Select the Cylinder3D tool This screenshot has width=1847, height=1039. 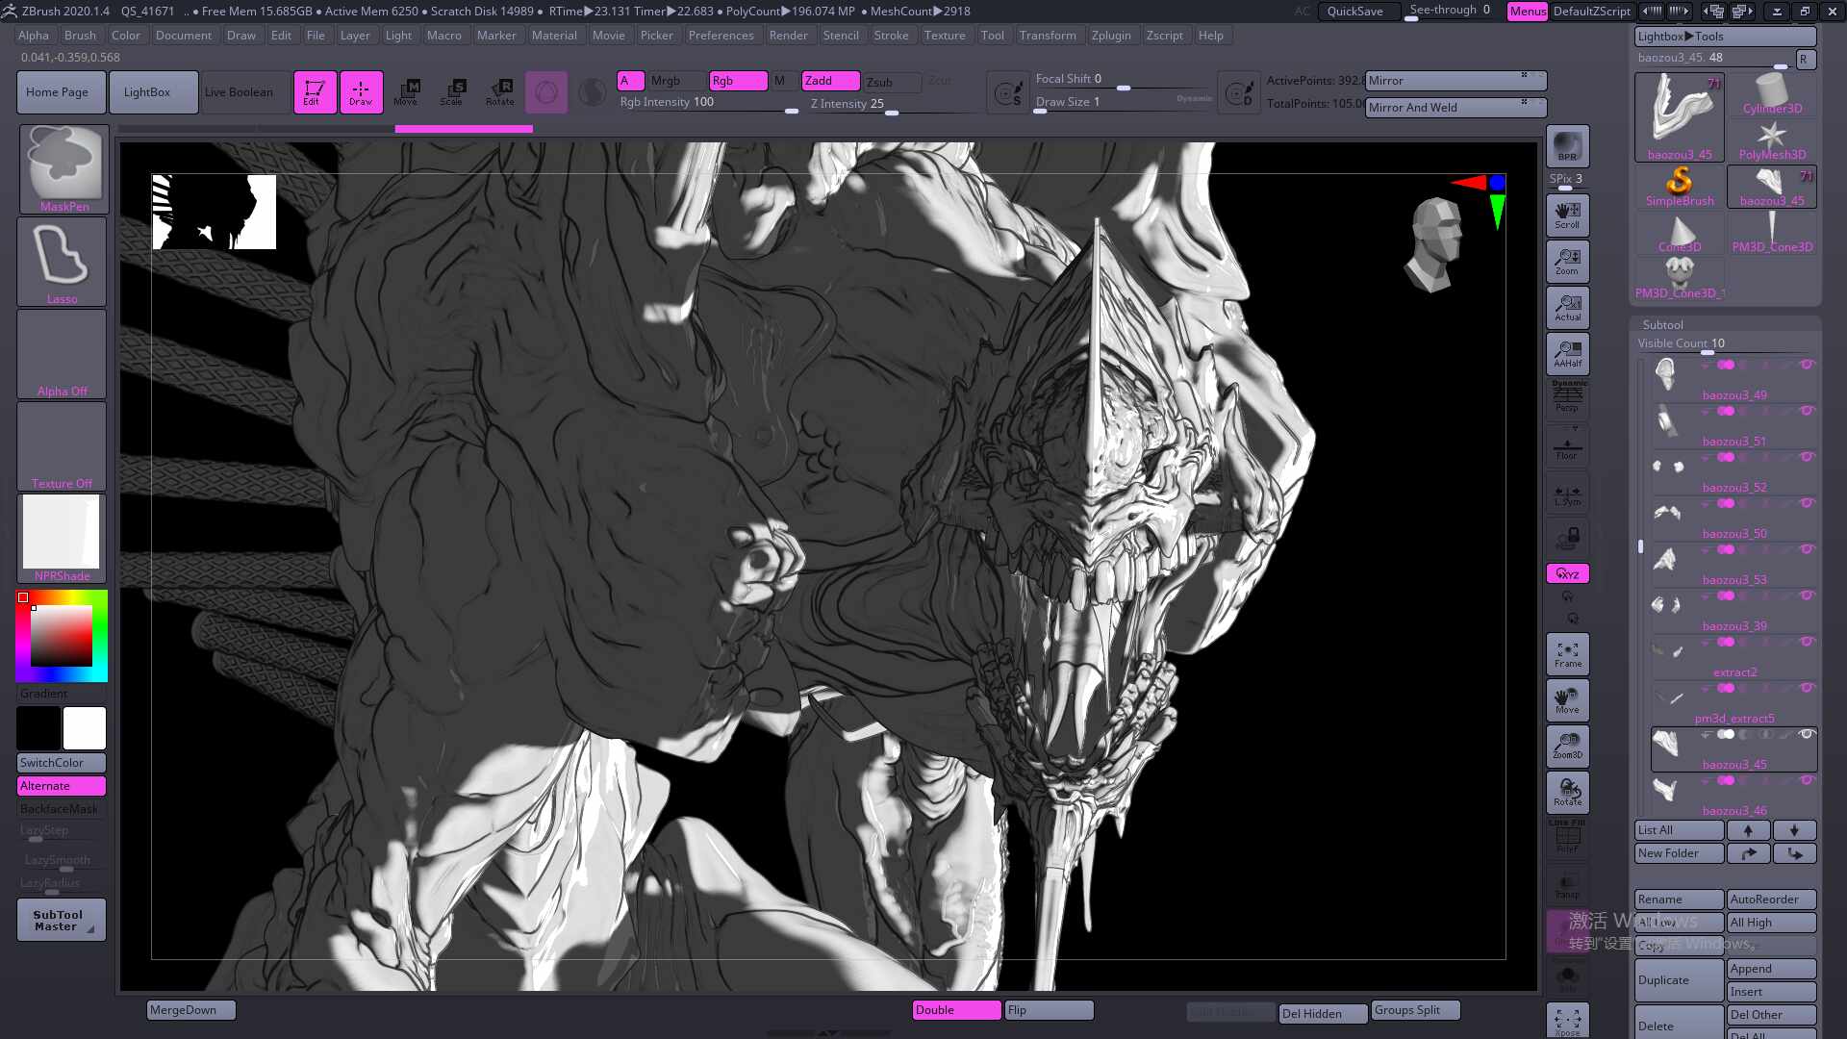click(x=1772, y=94)
